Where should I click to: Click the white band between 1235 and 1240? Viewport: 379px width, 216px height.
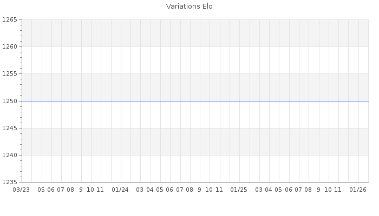point(195,169)
